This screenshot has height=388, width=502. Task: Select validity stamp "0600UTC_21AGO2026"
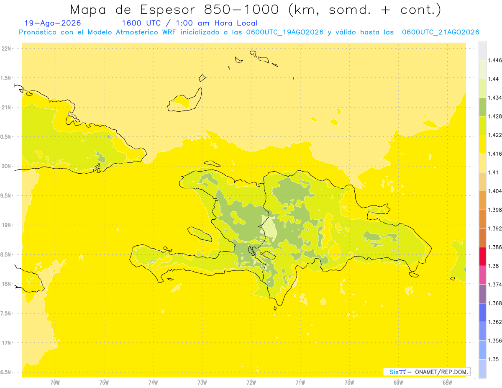coord(441,32)
